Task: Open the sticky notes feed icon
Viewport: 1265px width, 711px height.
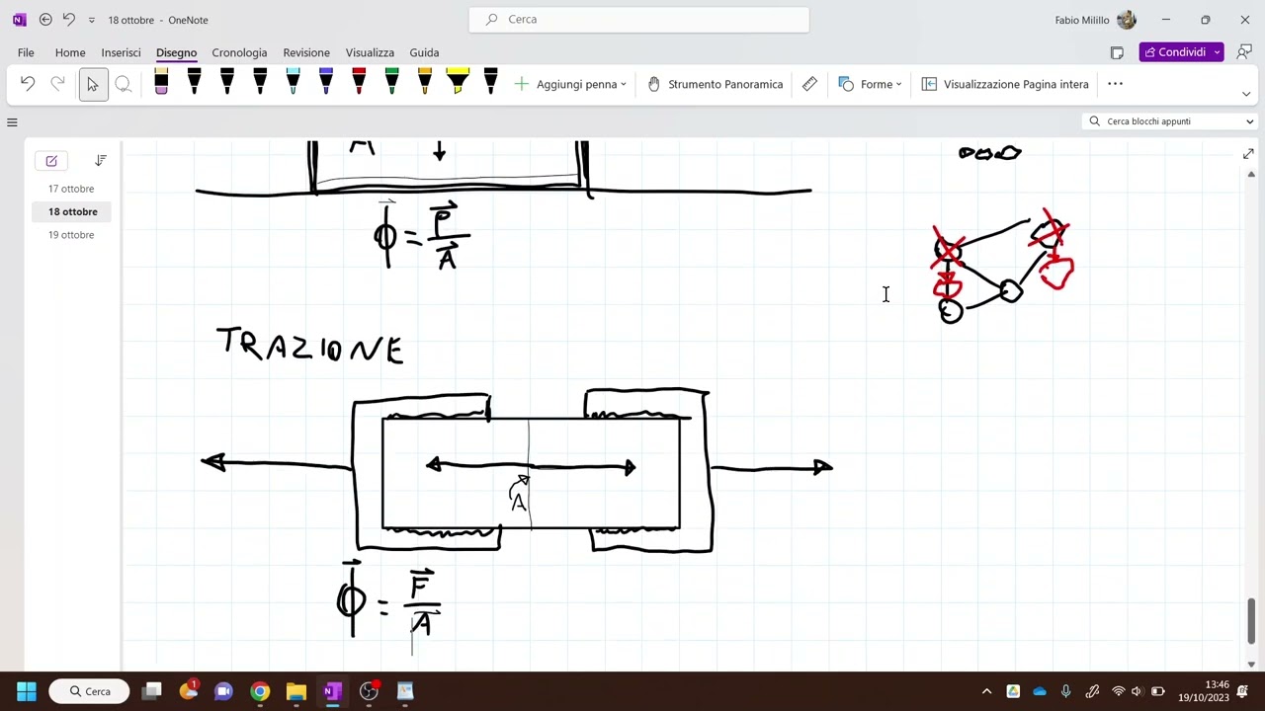Action: pyautogui.click(x=1117, y=52)
